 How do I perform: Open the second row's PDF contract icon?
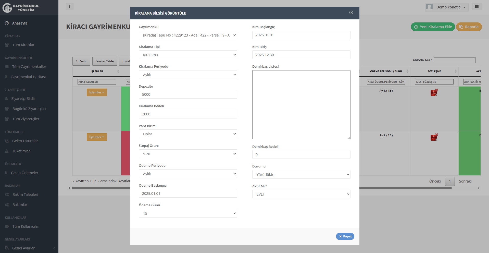[x=434, y=137]
